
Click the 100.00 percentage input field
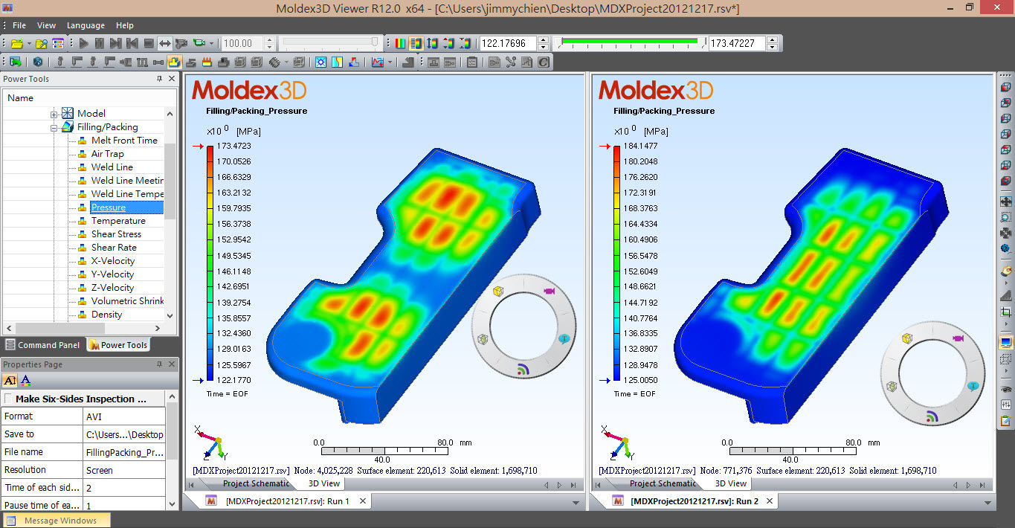(242, 44)
